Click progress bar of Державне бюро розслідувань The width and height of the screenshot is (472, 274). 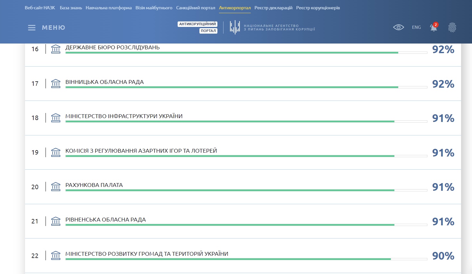pos(246,52)
